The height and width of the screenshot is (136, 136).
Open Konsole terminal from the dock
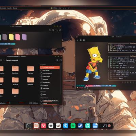click(29, 126)
